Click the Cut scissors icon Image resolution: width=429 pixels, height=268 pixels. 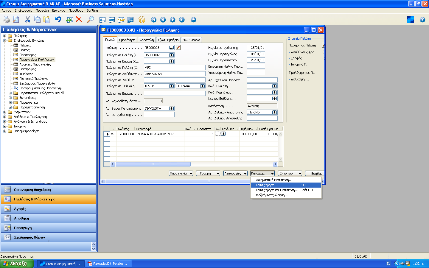coord(28,20)
